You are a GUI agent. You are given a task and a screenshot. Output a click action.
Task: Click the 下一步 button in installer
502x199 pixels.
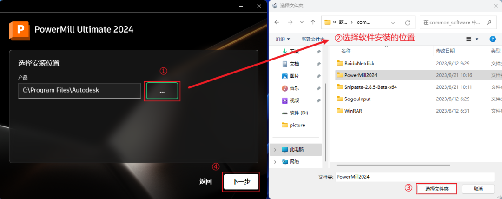pos(241,182)
